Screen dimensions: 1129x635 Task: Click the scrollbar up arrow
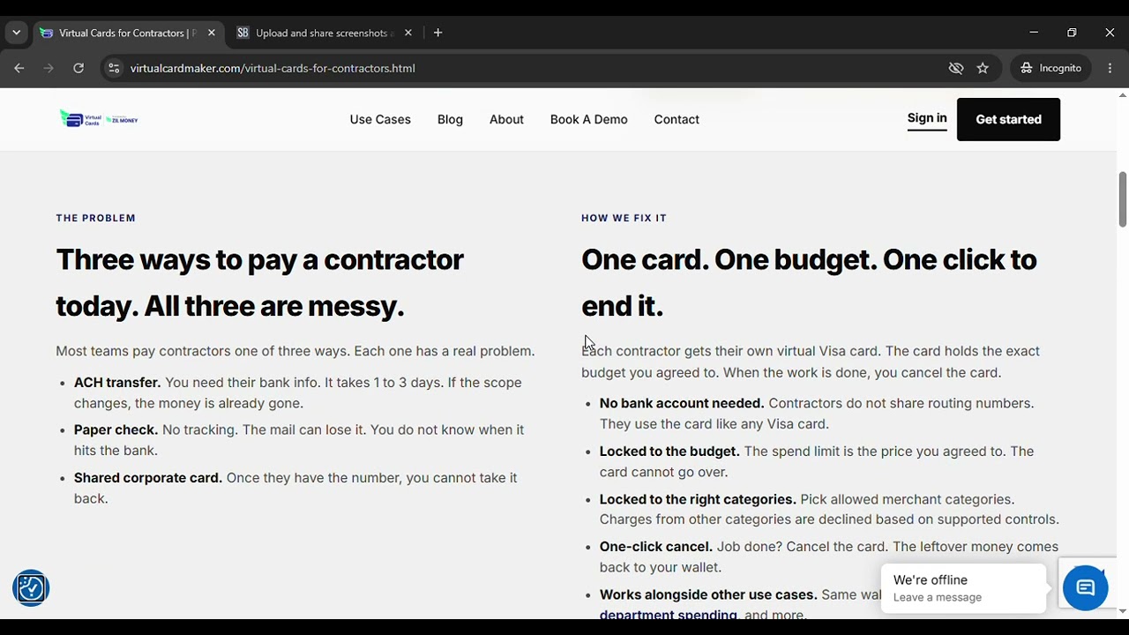pyautogui.click(x=1123, y=94)
